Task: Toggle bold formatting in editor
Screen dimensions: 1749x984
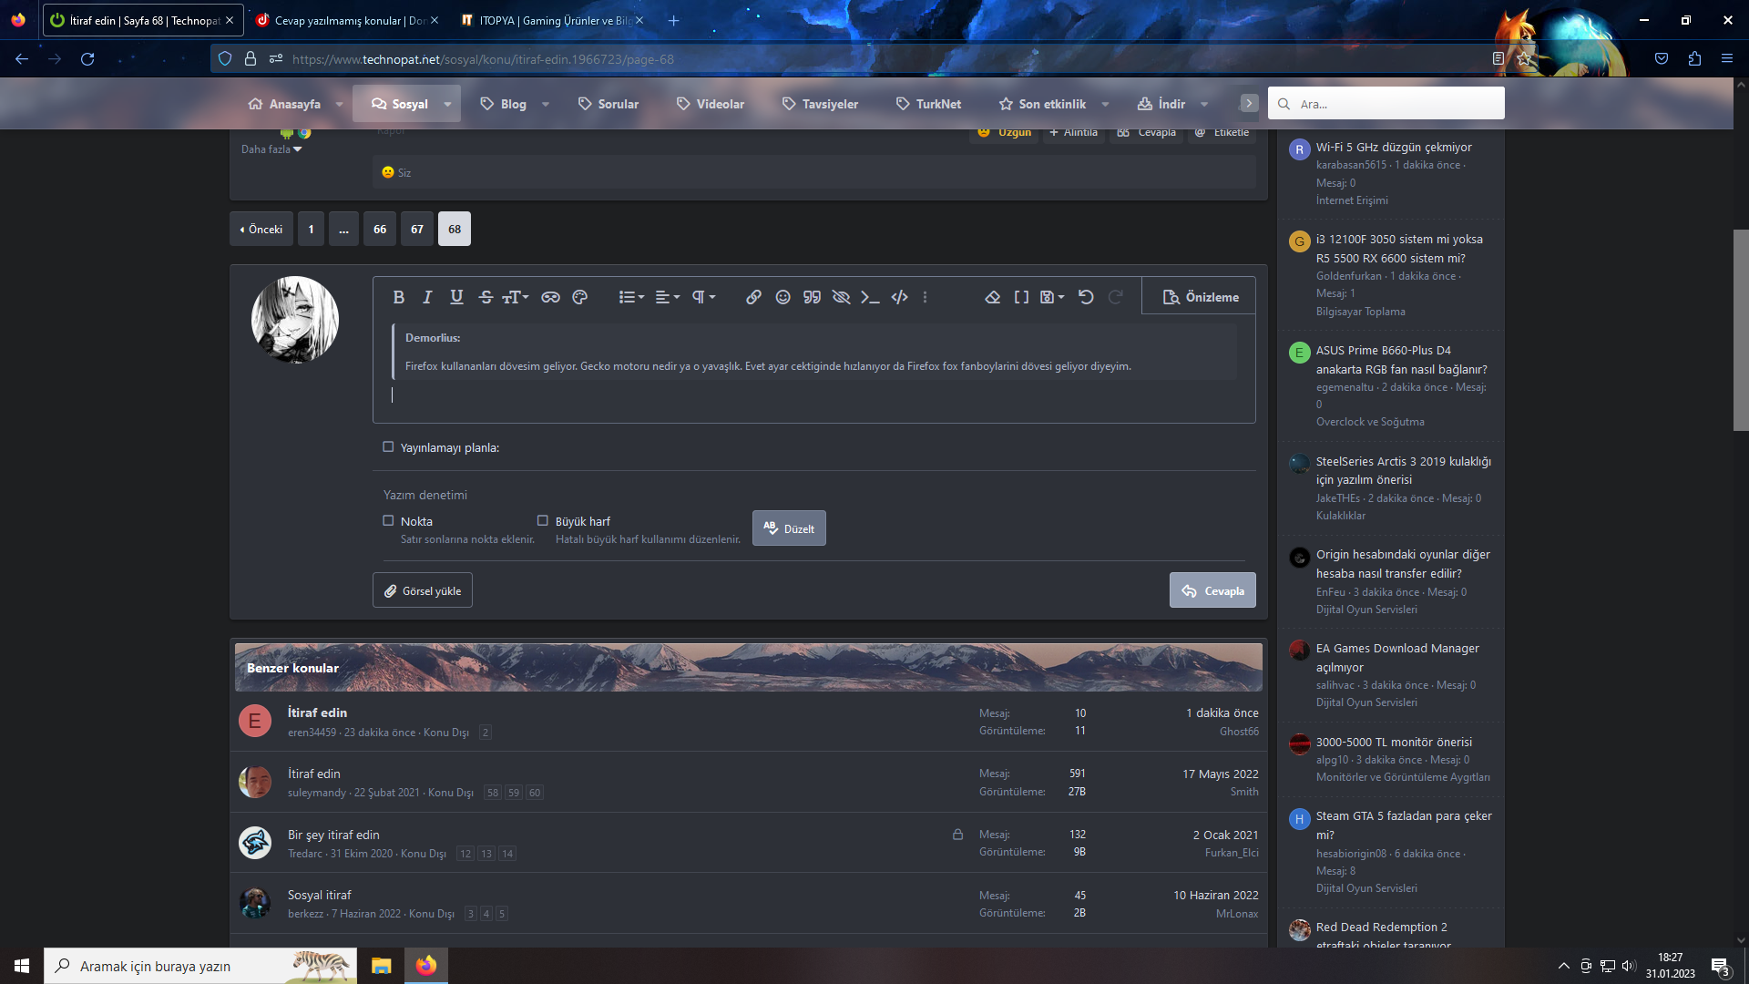Action: (x=398, y=297)
